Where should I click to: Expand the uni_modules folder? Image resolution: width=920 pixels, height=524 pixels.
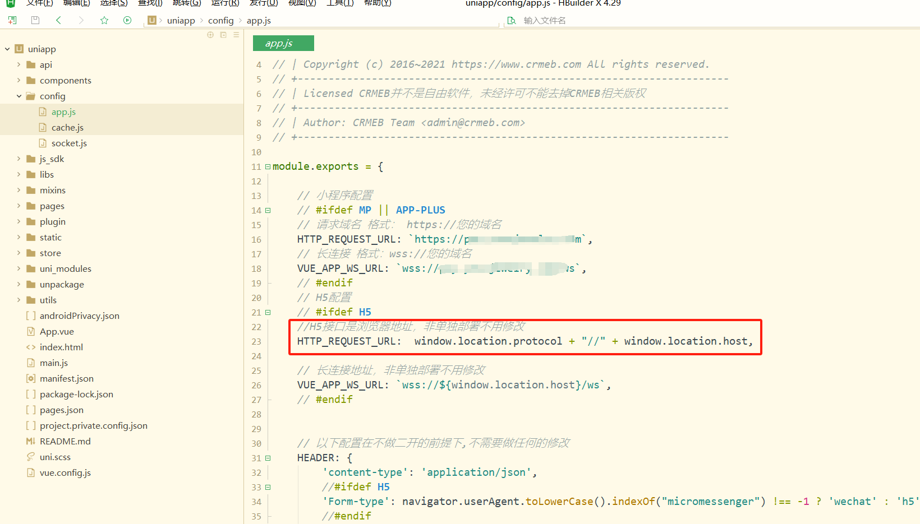click(x=19, y=268)
